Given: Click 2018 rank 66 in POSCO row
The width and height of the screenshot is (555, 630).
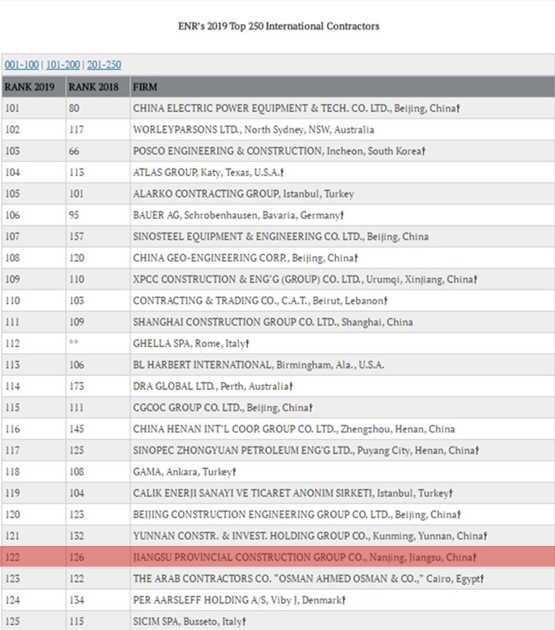Looking at the screenshot, I should 98,151.
